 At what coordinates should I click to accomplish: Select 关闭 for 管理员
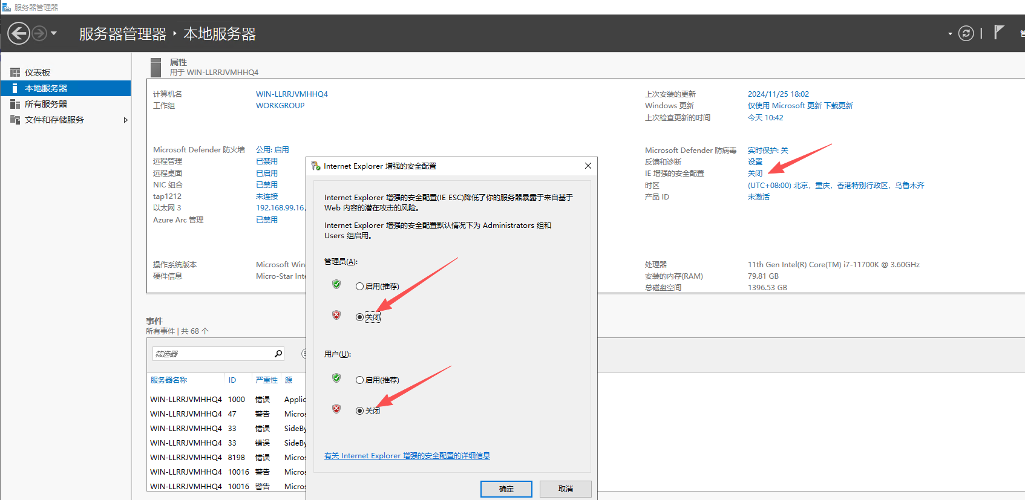click(x=360, y=317)
